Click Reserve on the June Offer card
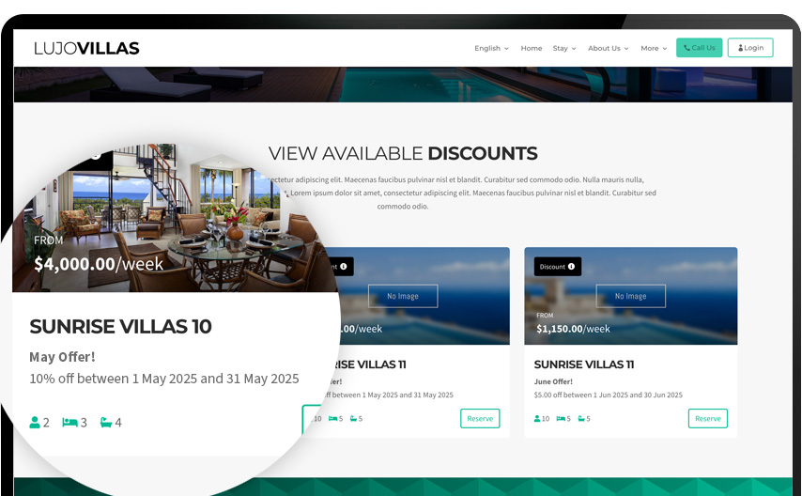 pos(708,418)
